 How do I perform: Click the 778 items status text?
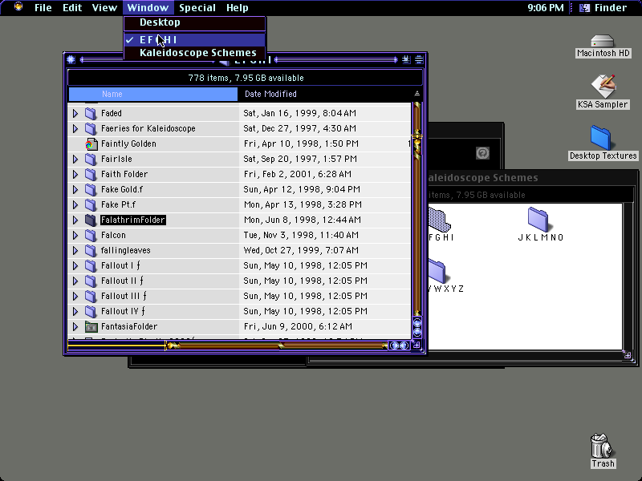(246, 78)
